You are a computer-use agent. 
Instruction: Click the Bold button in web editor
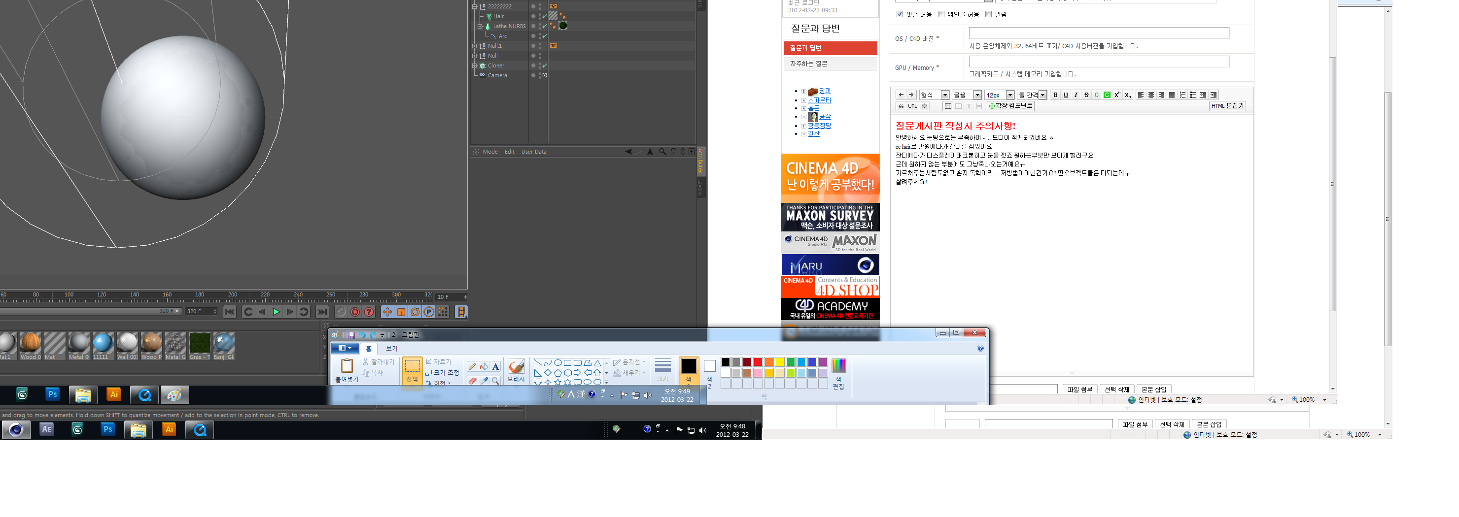coord(1055,95)
